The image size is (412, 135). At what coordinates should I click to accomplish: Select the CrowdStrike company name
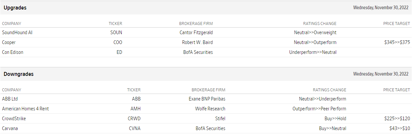coord(14,119)
